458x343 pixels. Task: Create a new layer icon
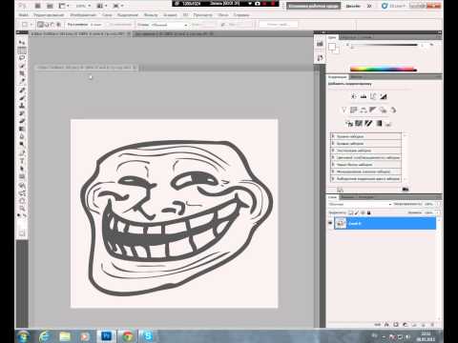coord(424,325)
